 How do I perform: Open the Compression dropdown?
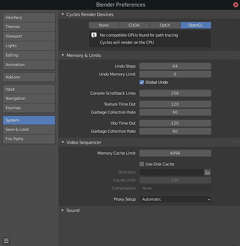pyautogui.click(x=175, y=188)
